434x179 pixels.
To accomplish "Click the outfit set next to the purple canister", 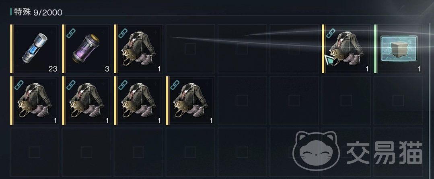I will point(139,49).
